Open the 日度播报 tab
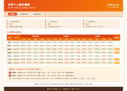127x91 pixels. coord(12,14)
